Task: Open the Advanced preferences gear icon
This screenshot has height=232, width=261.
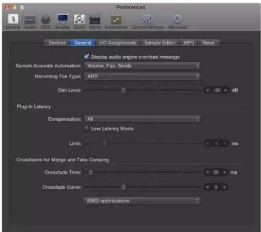Action: point(177,19)
